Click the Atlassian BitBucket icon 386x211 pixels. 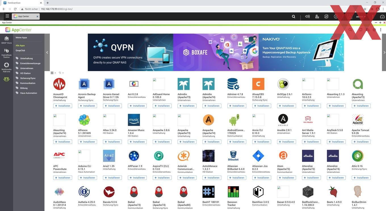233,156
